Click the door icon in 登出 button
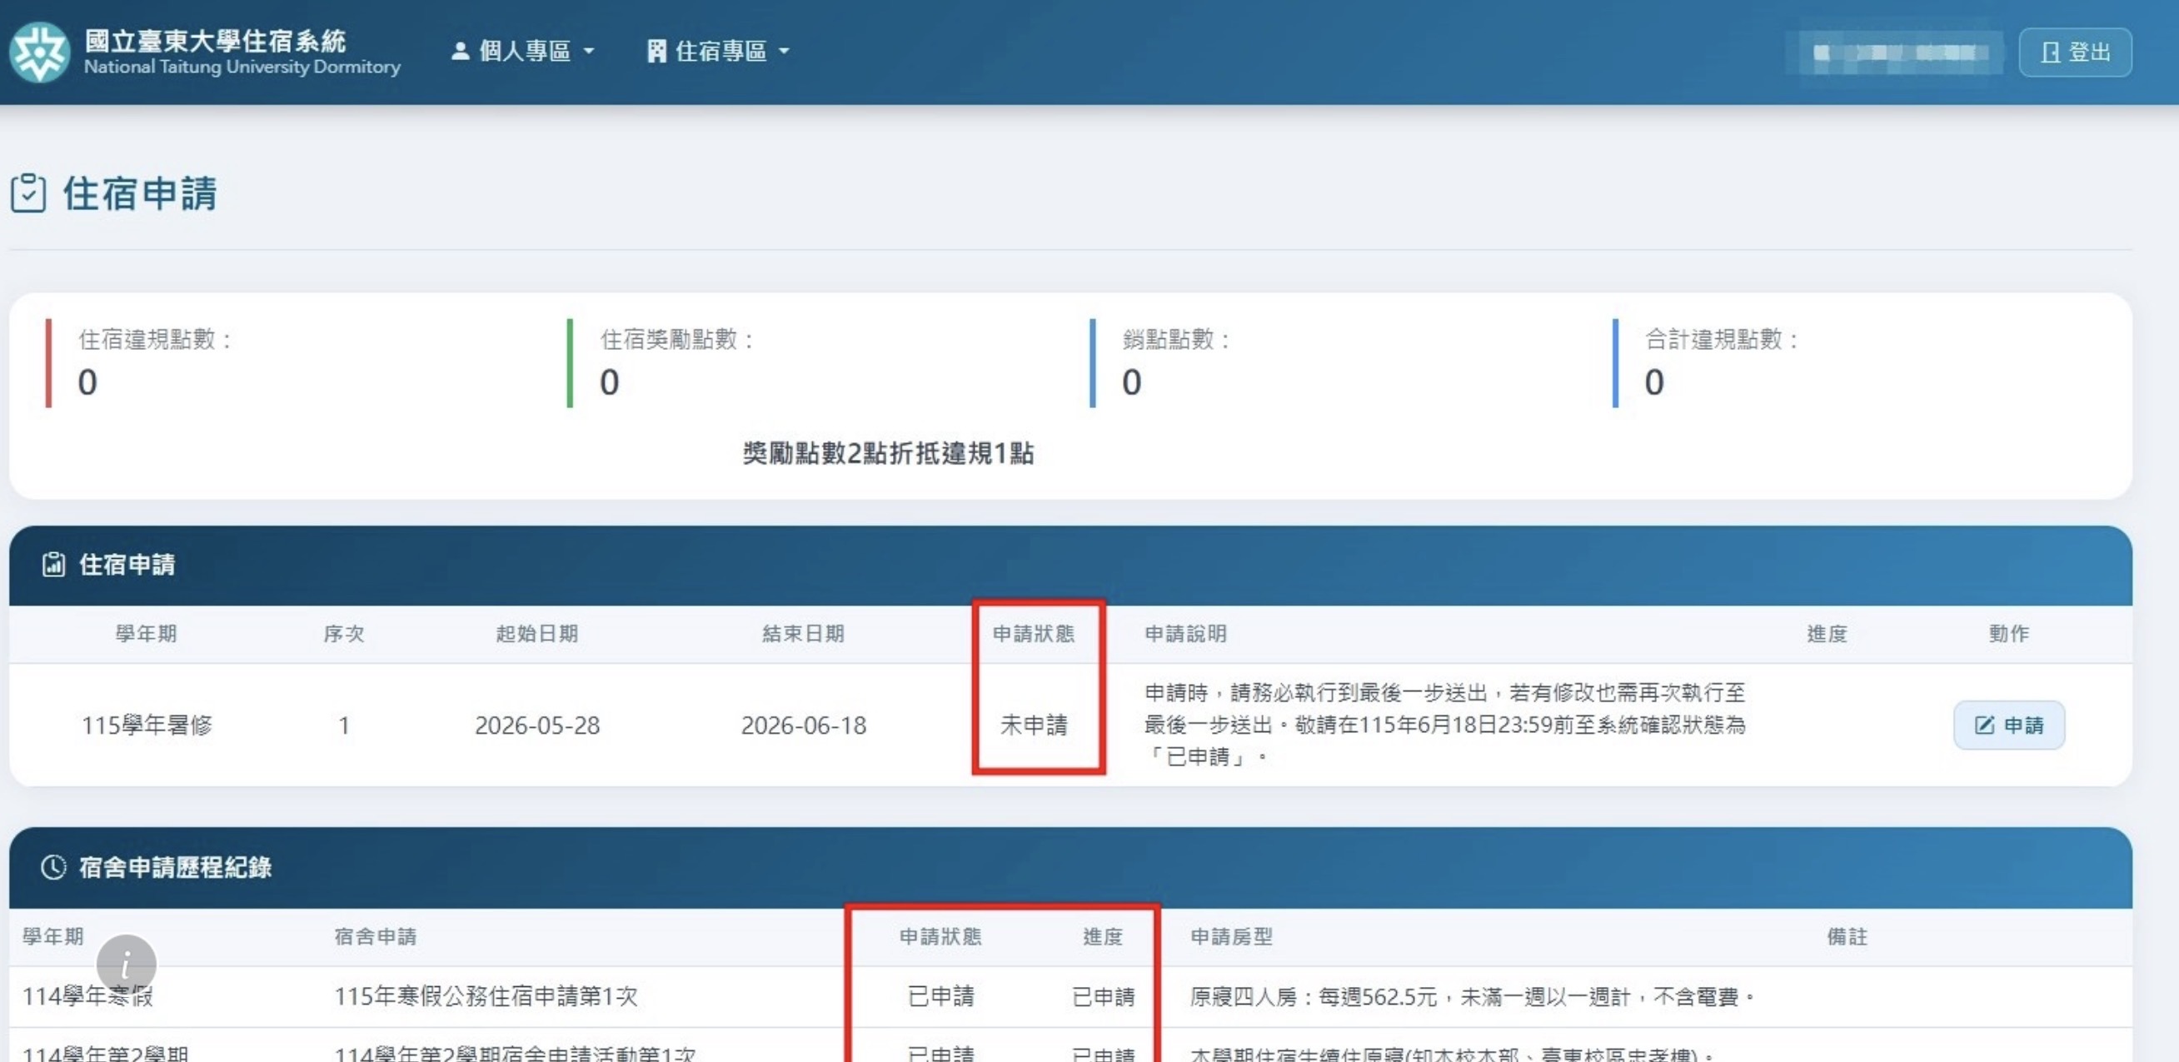 click(x=2050, y=52)
